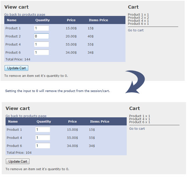Focus Product 2 quantity field showing 0
The height and width of the screenshot is (177, 187).
click(41, 36)
